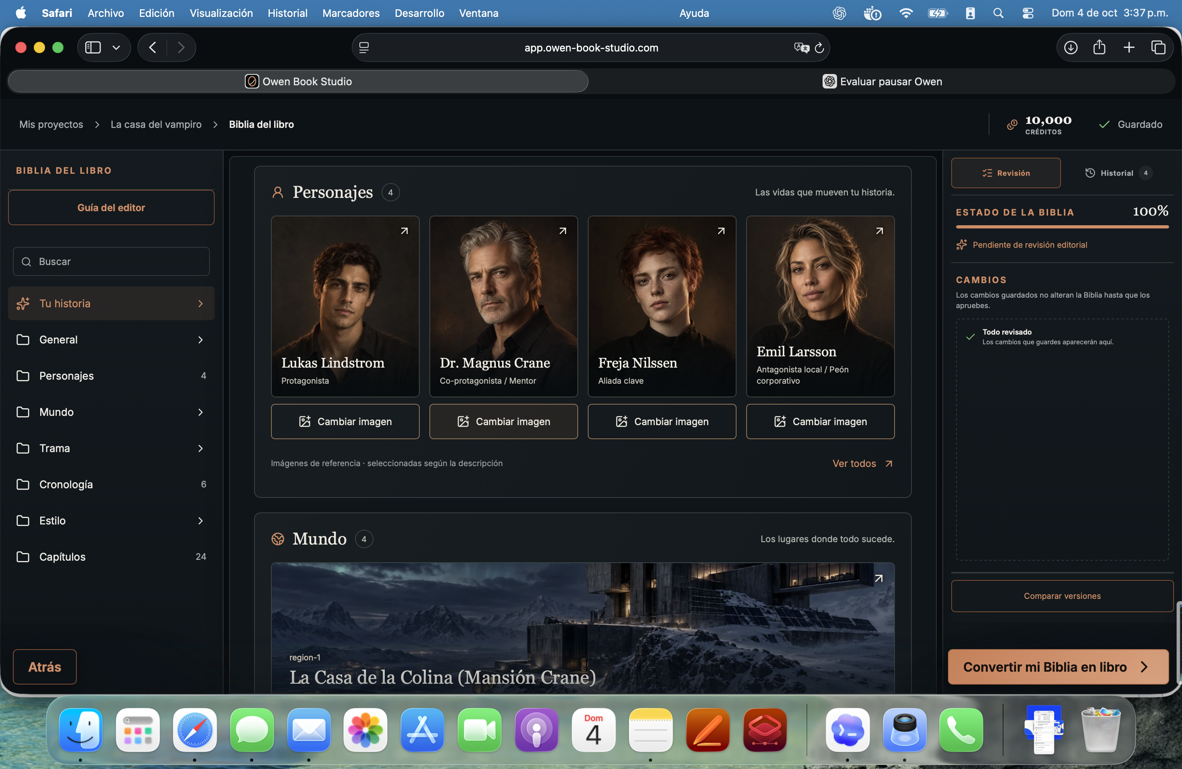Switch to the Historial tab

pyautogui.click(x=1117, y=173)
